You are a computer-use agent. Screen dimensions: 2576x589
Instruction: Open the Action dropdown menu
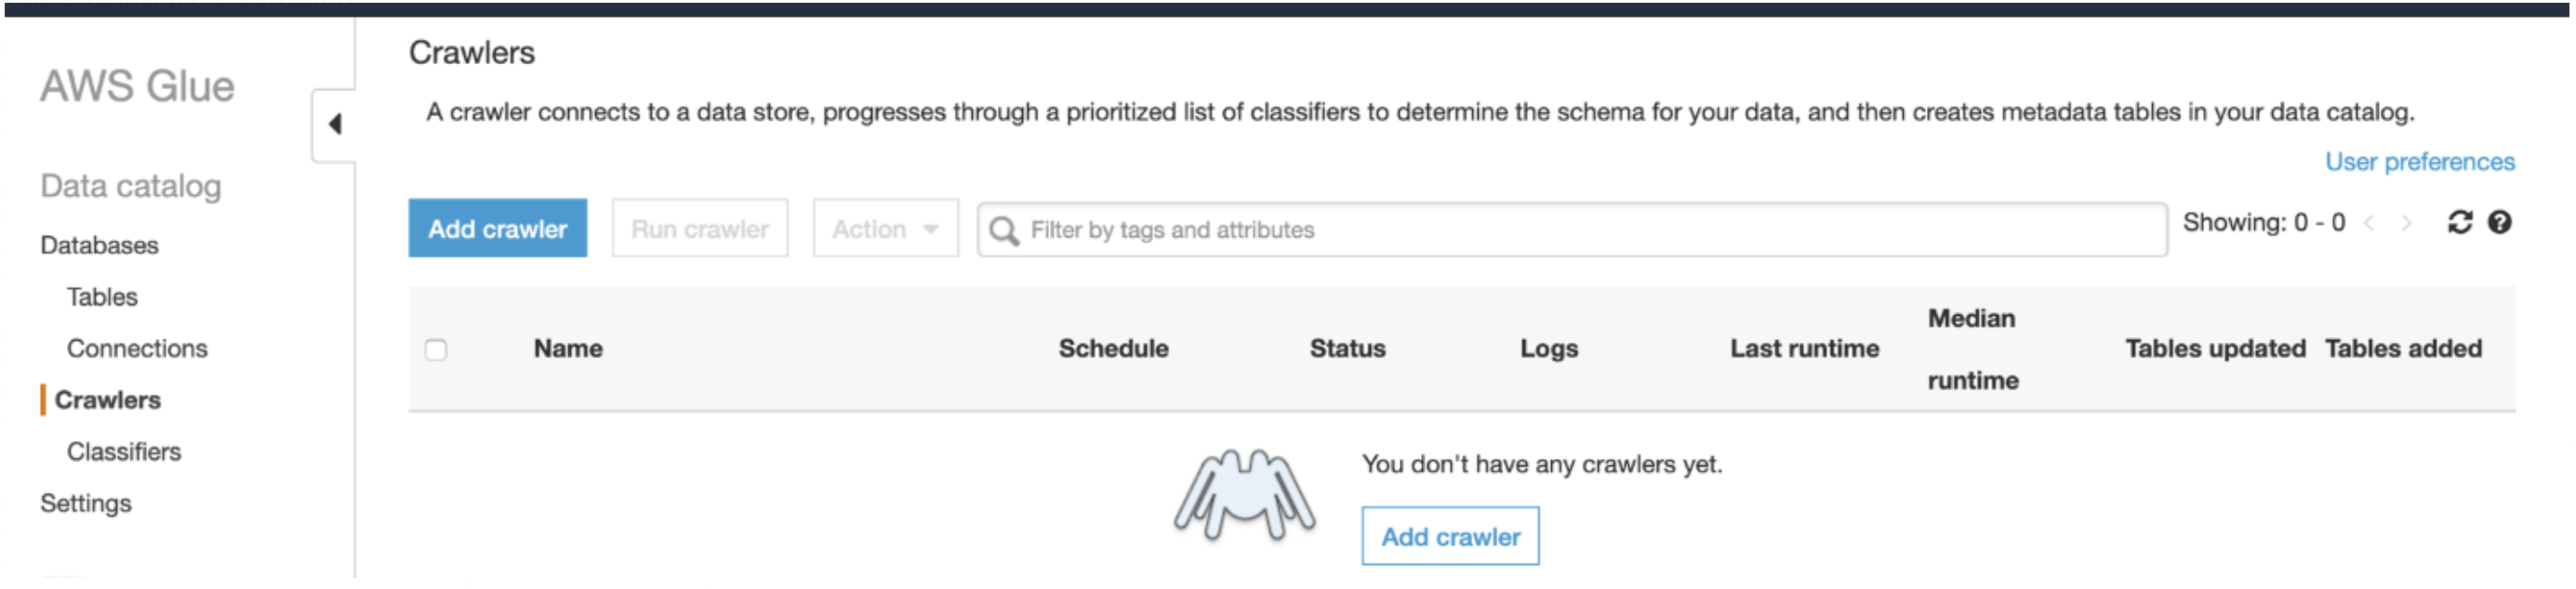pos(885,229)
